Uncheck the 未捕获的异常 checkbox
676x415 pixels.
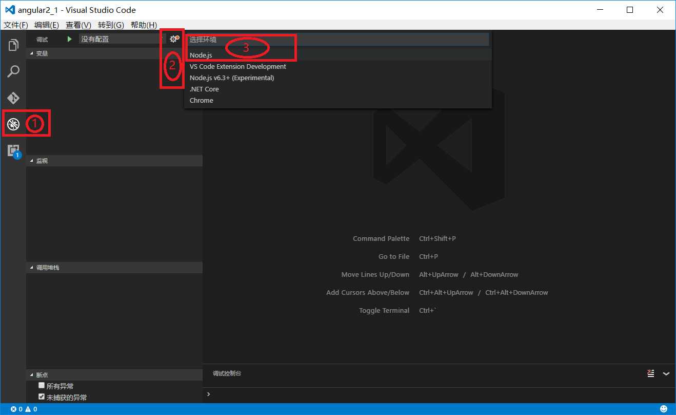click(x=42, y=397)
